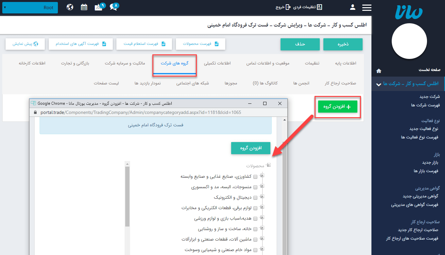Collapse the محصولات tree node
This screenshot has height=255, width=445.
(269, 165)
